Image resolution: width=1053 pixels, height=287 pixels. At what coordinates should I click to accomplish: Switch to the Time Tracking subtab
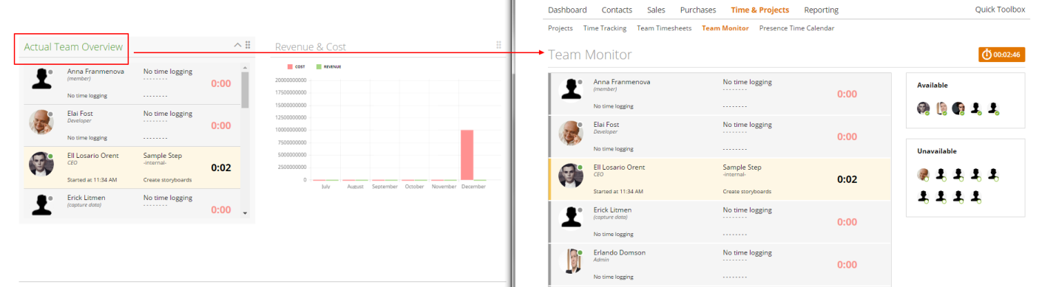pos(605,28)
